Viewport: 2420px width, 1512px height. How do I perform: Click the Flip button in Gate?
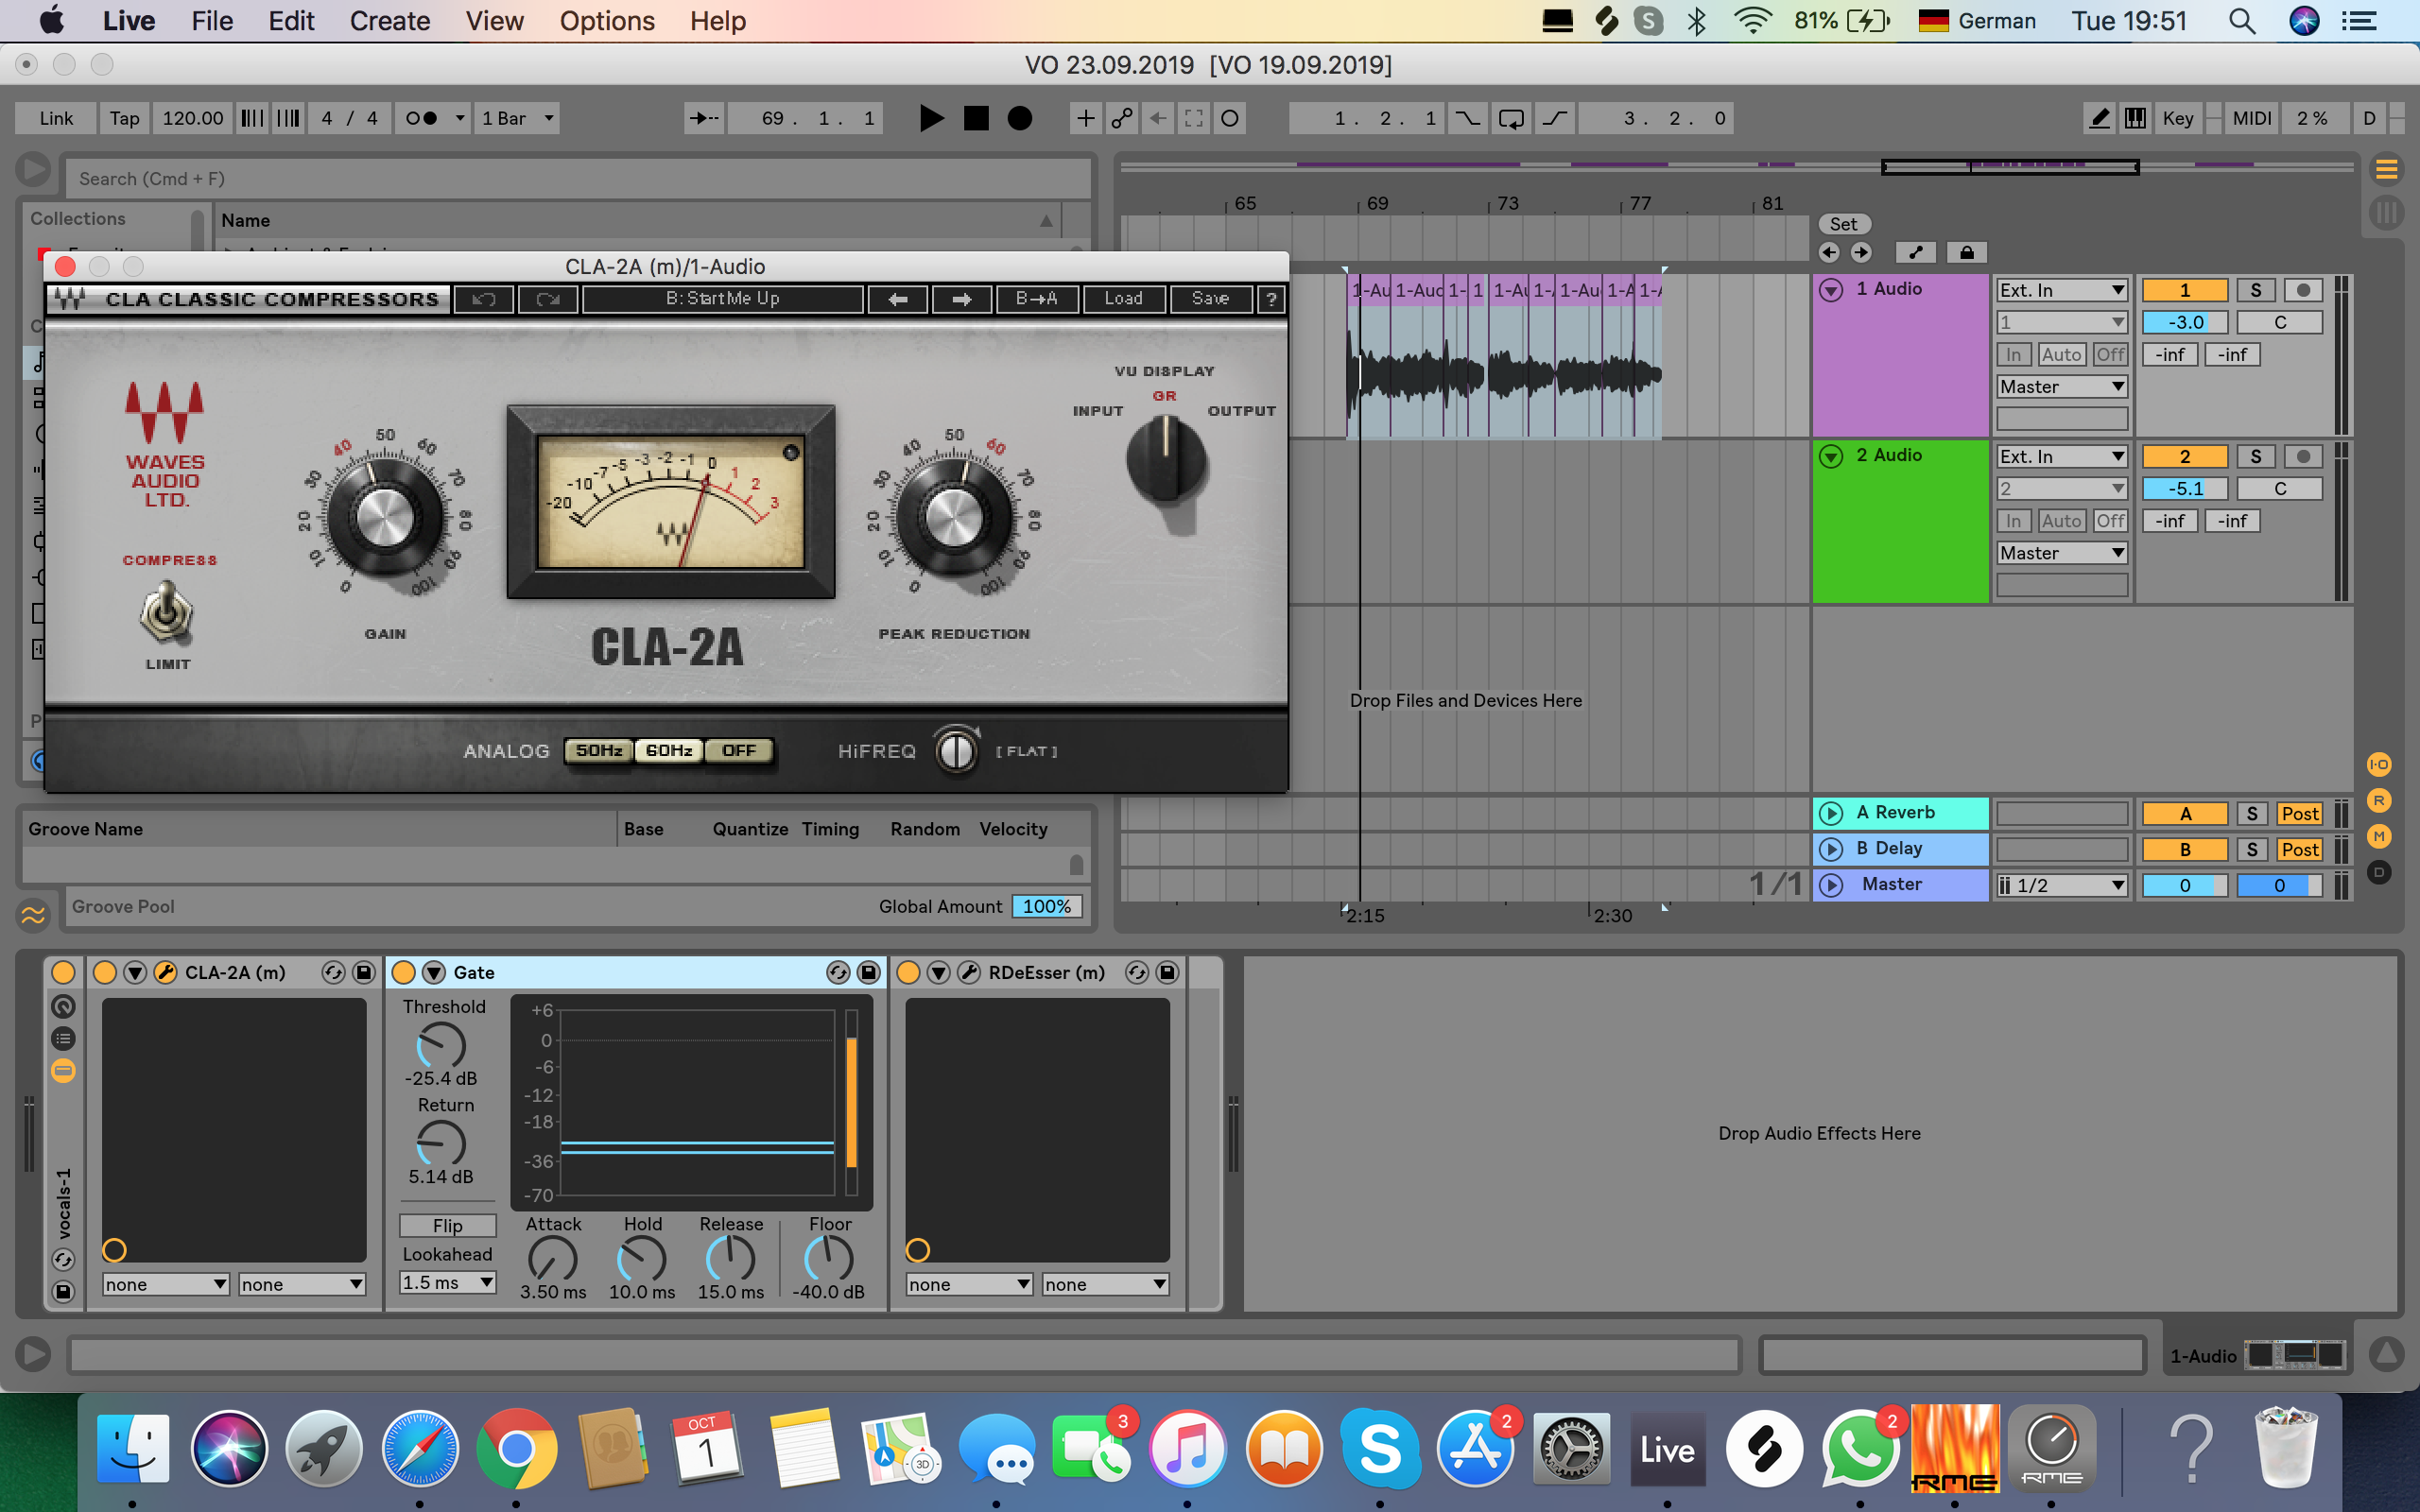point(447,1225)
